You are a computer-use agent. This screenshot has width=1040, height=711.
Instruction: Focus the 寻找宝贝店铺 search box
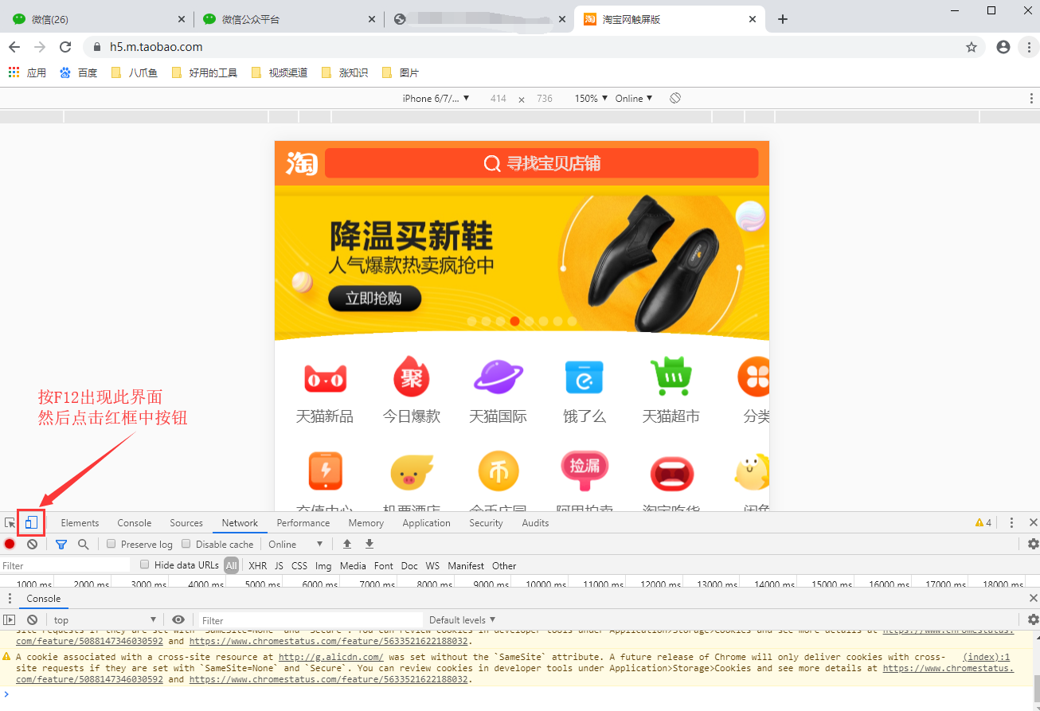pyautogui.click(x=542, y=163)
